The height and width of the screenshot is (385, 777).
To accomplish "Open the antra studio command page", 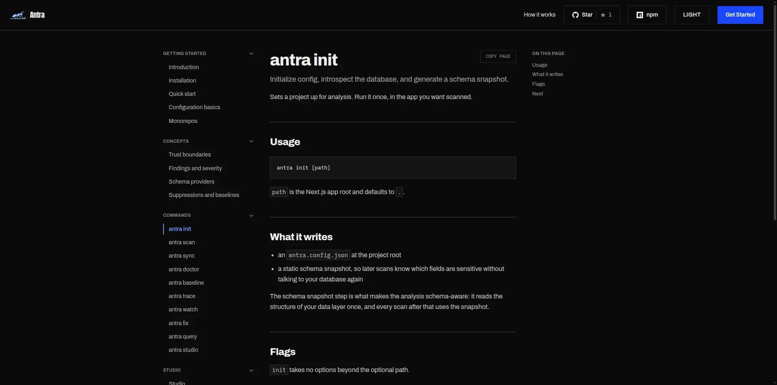I will pyautogui.click(x=183, y=350).
